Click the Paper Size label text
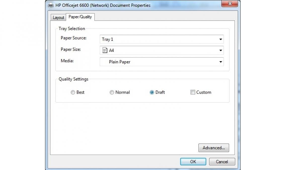 pos(71,49)
